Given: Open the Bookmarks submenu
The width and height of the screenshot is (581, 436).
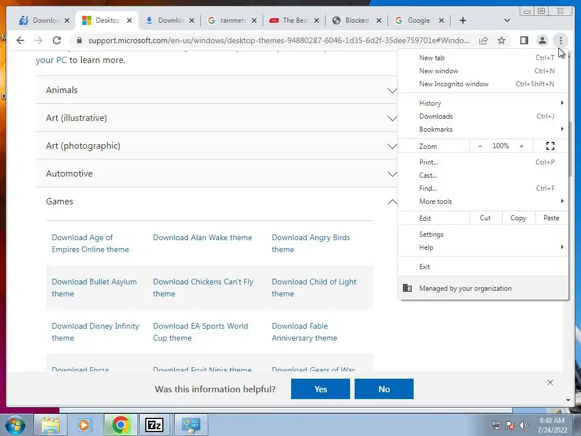Looking at the screenshot, I should click(483, 129).
